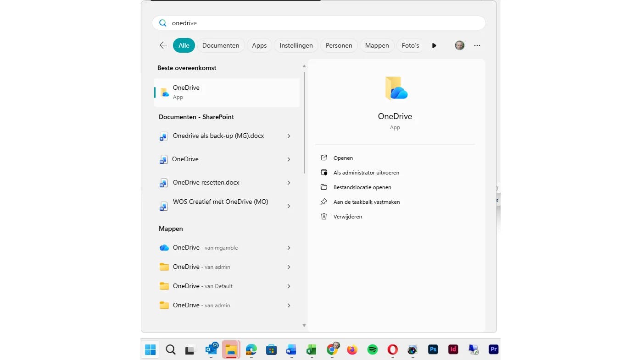Open Google Chrome from the taskbar

pyautogui.click(x=332, y=349)
